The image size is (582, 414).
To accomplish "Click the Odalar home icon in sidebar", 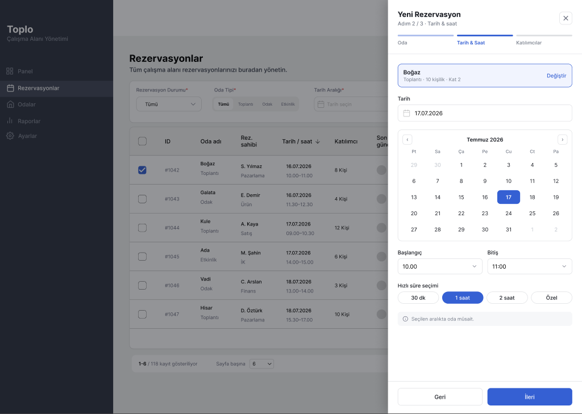I will click(10, 104).
